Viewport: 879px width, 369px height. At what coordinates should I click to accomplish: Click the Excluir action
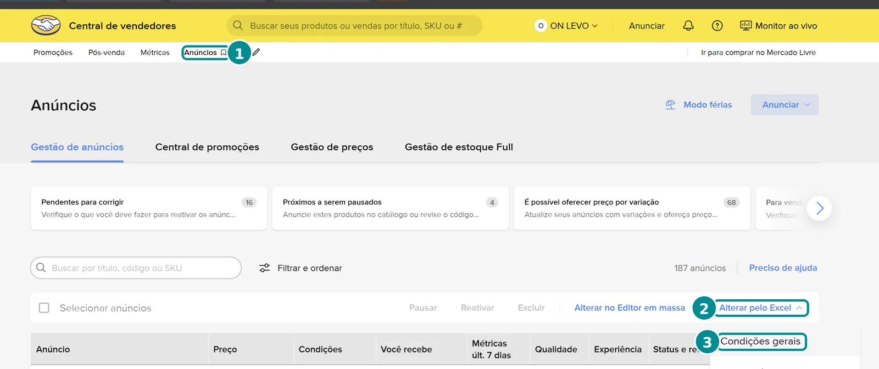[531, 308]
